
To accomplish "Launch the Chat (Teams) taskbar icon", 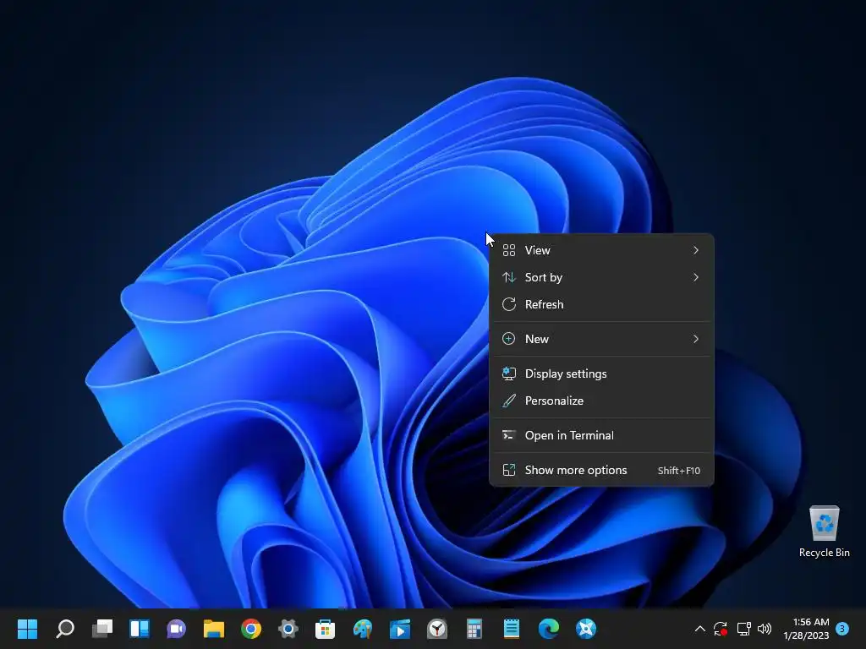I will [x=177, y=629].
